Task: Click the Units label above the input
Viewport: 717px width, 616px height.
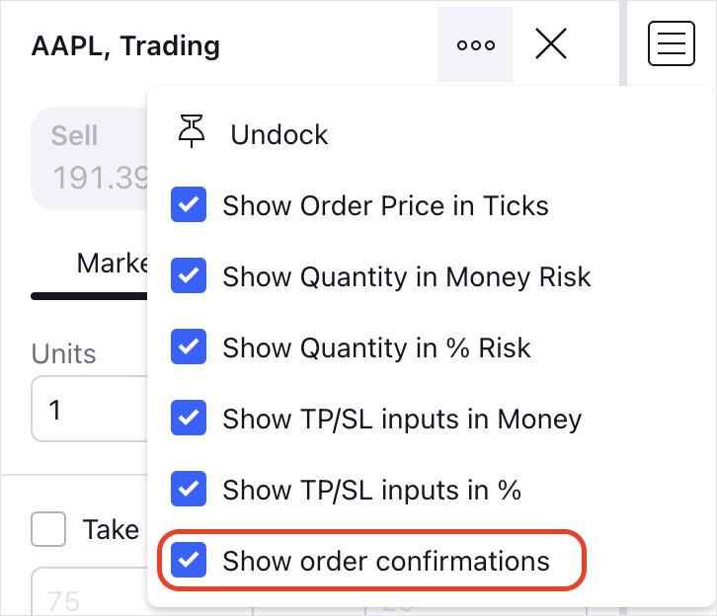Action: pos(63,353)
